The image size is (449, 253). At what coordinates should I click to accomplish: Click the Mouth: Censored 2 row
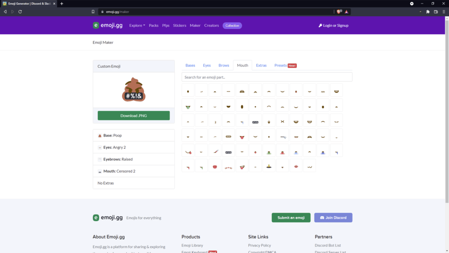point(134,171)
